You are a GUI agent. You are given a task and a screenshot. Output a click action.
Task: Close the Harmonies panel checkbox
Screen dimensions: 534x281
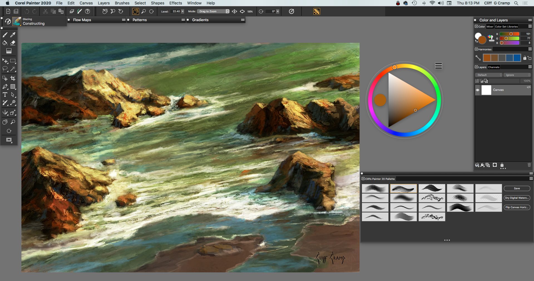[x=476, y=49]
